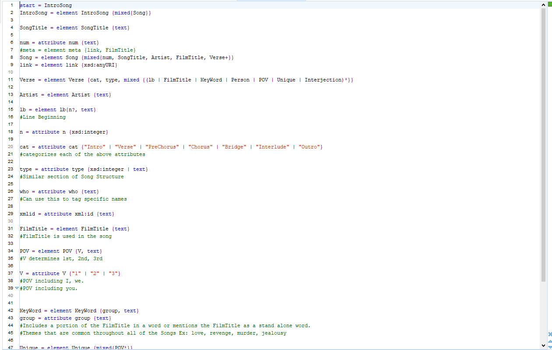
Task: Click the green validation status square
Action: (x=550, y=5)
